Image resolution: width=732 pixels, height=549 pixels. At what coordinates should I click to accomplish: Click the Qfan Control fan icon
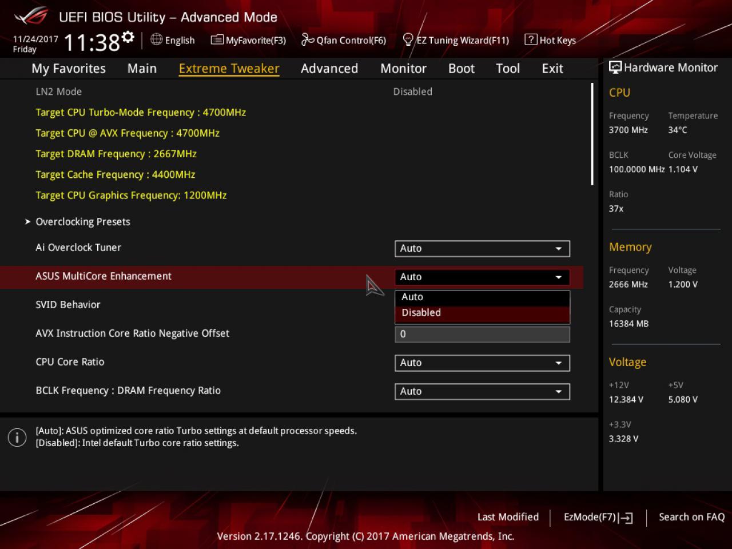pyautogui.click(x=308, y=39)
